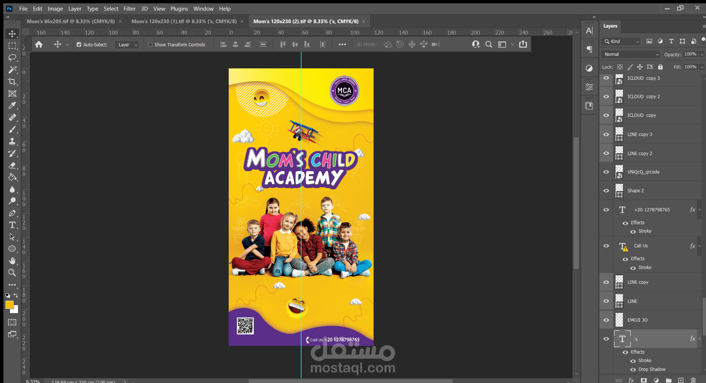Align top edges in options bar

tap(283, 44)
